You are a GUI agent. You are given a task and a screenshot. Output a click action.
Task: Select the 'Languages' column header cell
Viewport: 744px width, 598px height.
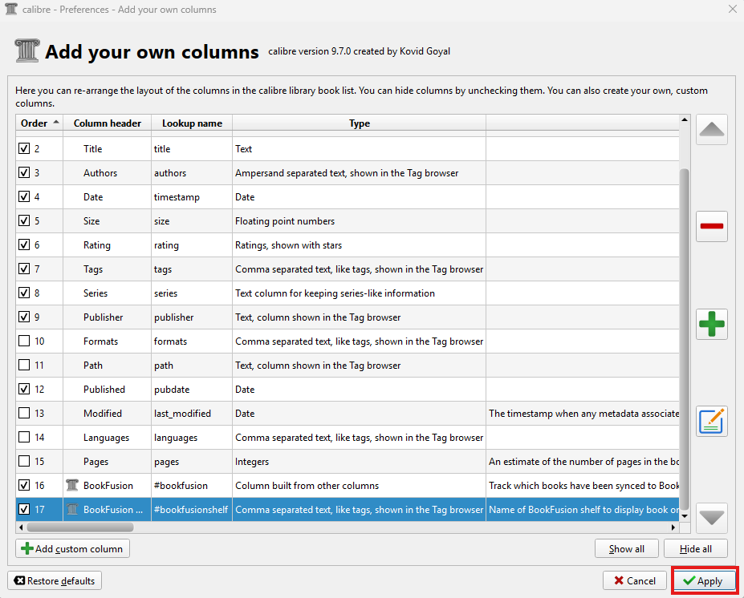(x=108, y=438)
